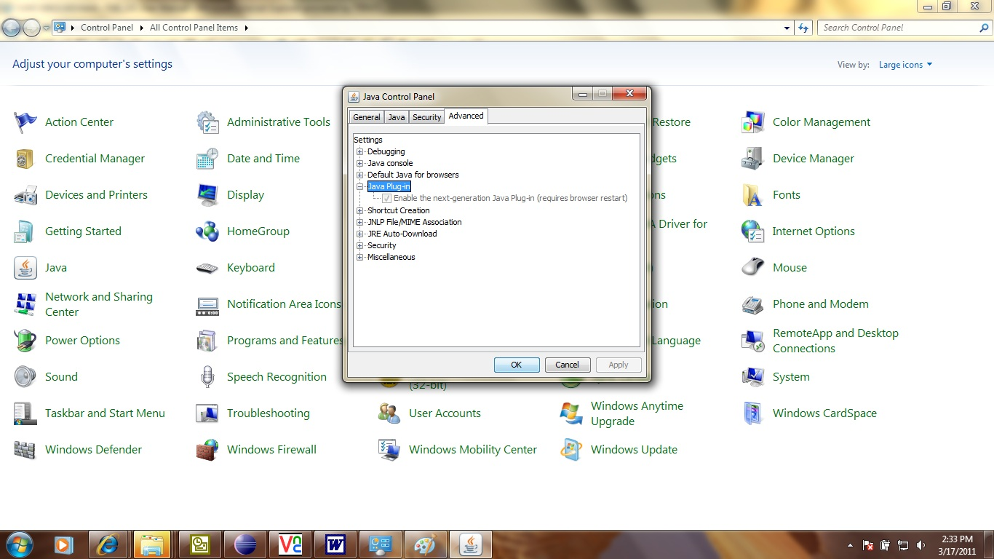
Task: Open the Windows Update icon
Action: click(x=571, y=450)
